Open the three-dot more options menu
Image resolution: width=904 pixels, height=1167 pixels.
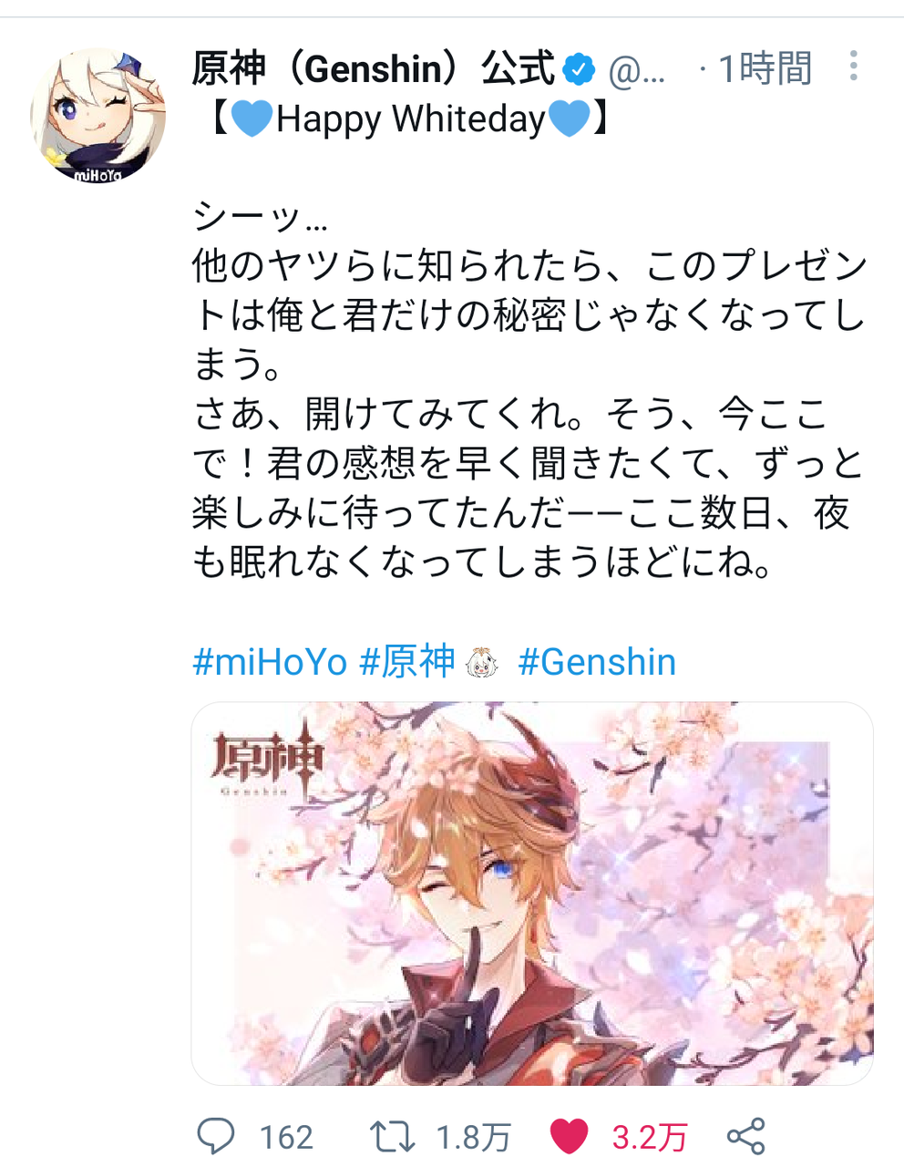click(x=853, y=66)
